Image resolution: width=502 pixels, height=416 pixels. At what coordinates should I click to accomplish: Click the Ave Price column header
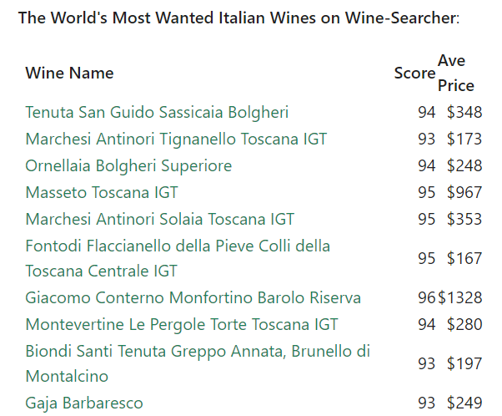pyautogui.click(x=456, y=74)
